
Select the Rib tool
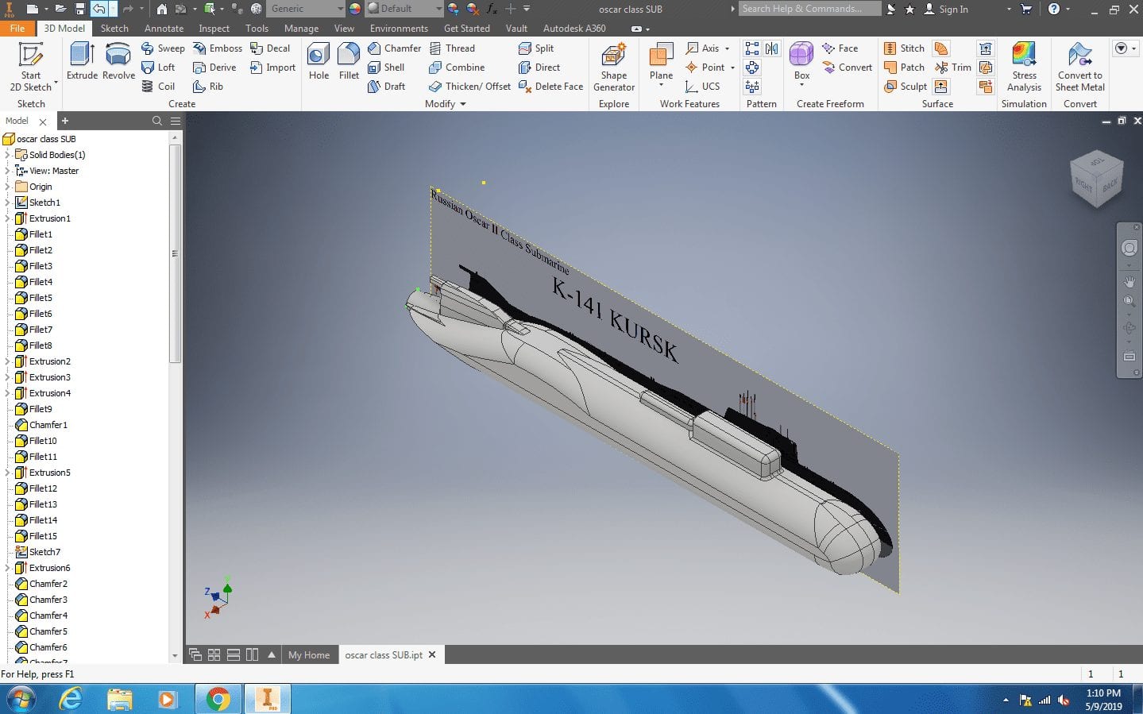coord(208,87)
